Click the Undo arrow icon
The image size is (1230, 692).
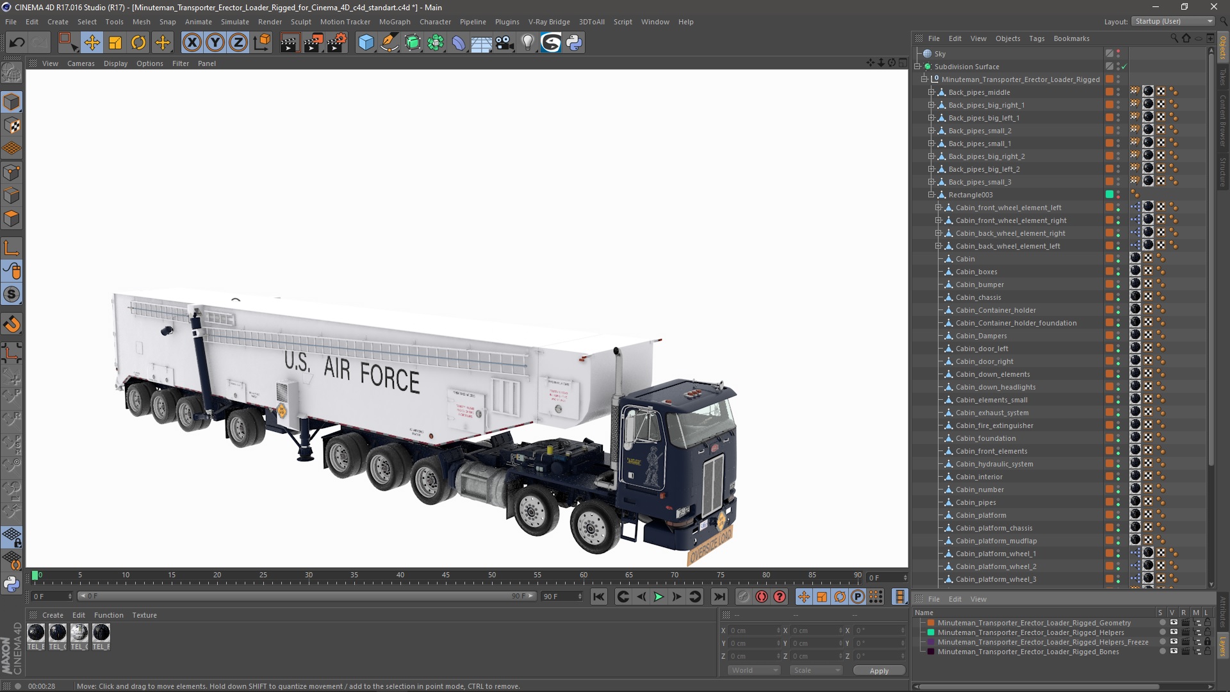click(x=17, y=43)
